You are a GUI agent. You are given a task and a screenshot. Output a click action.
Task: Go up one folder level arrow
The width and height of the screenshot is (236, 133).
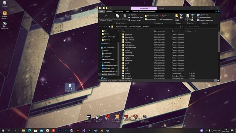[x=109, y=27]
